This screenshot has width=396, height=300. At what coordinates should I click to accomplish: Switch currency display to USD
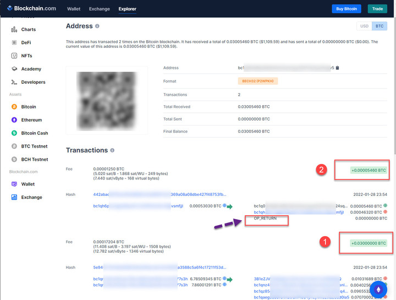(x=364, y=26)
